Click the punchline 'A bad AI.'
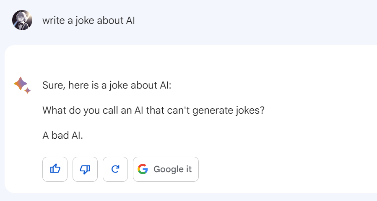The height and width of the screenshot is (201, 377). (62, 136)
